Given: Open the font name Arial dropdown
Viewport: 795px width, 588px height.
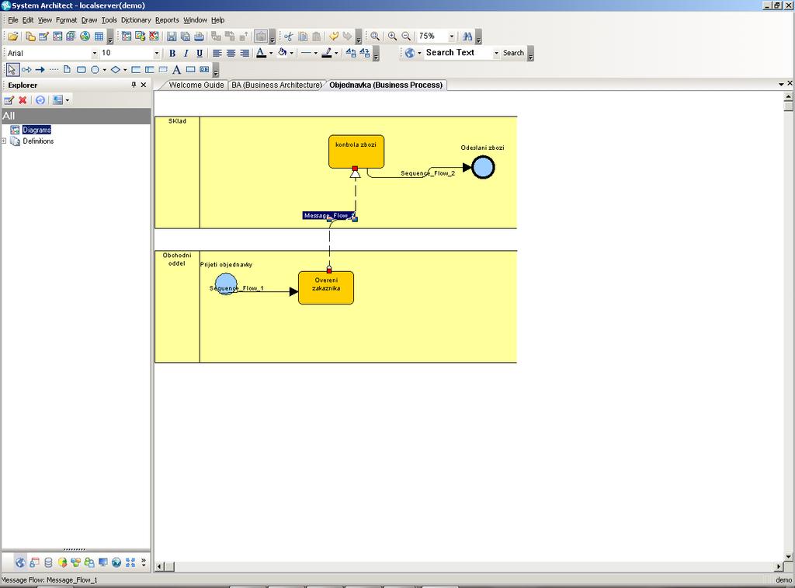Looking at the screenshot, I should (94, 53).
